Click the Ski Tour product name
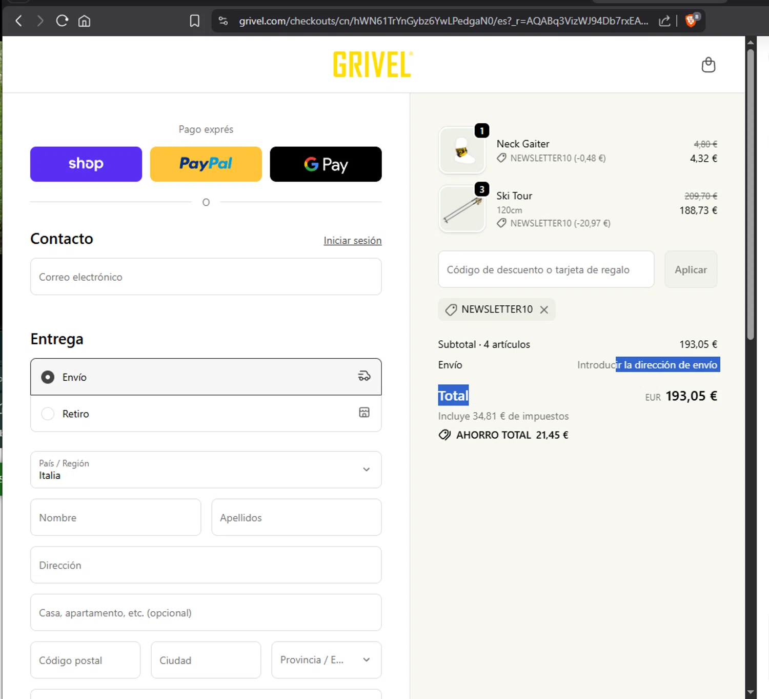The width and height of the screenshot is (769, 699). click(x=514, y=196)
